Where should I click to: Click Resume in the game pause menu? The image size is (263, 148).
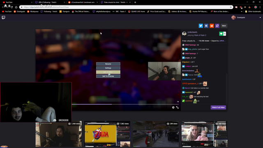pyautogui.click(x=108, y=64)
